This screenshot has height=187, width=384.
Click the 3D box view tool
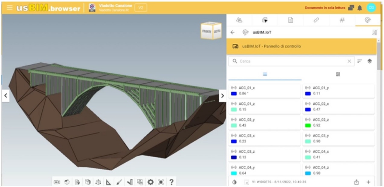click(67, 182)
